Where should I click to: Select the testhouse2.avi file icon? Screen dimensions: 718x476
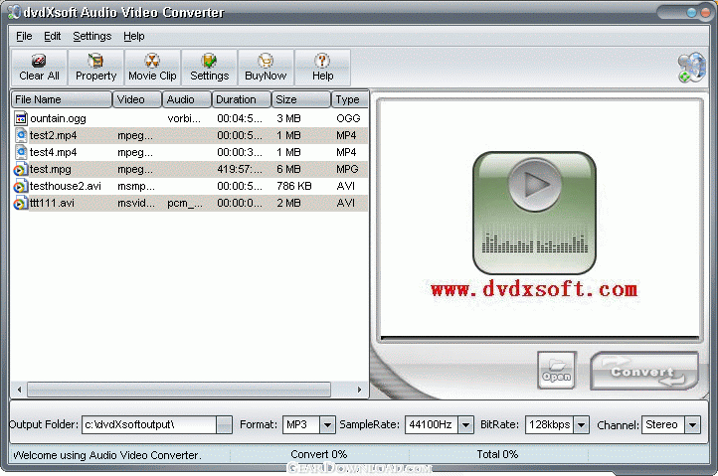point(21,186)
